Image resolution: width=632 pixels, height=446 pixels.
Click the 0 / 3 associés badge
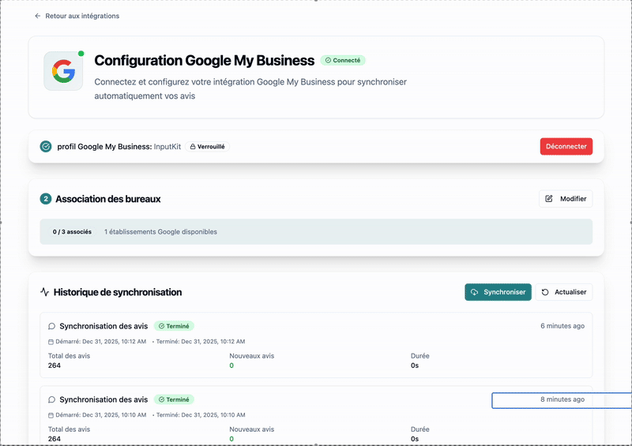[72, 231]
